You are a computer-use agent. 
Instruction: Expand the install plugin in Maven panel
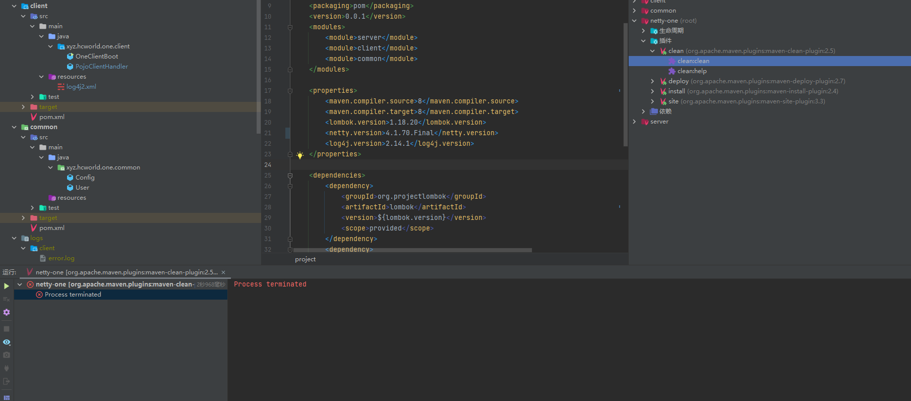point(652,91)
